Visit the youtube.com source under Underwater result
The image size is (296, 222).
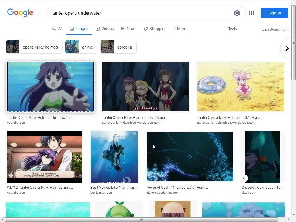16,123
